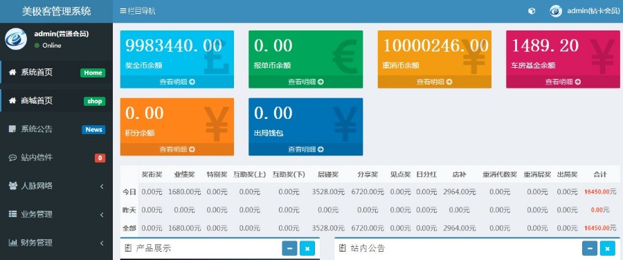Click the note icon beside 系统公告
Image resolution: width=623 pixels, height=260 pixels.
(12, 129)
